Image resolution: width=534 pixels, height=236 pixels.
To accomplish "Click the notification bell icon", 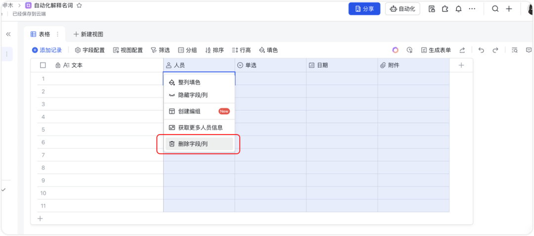I will [458, 9].
